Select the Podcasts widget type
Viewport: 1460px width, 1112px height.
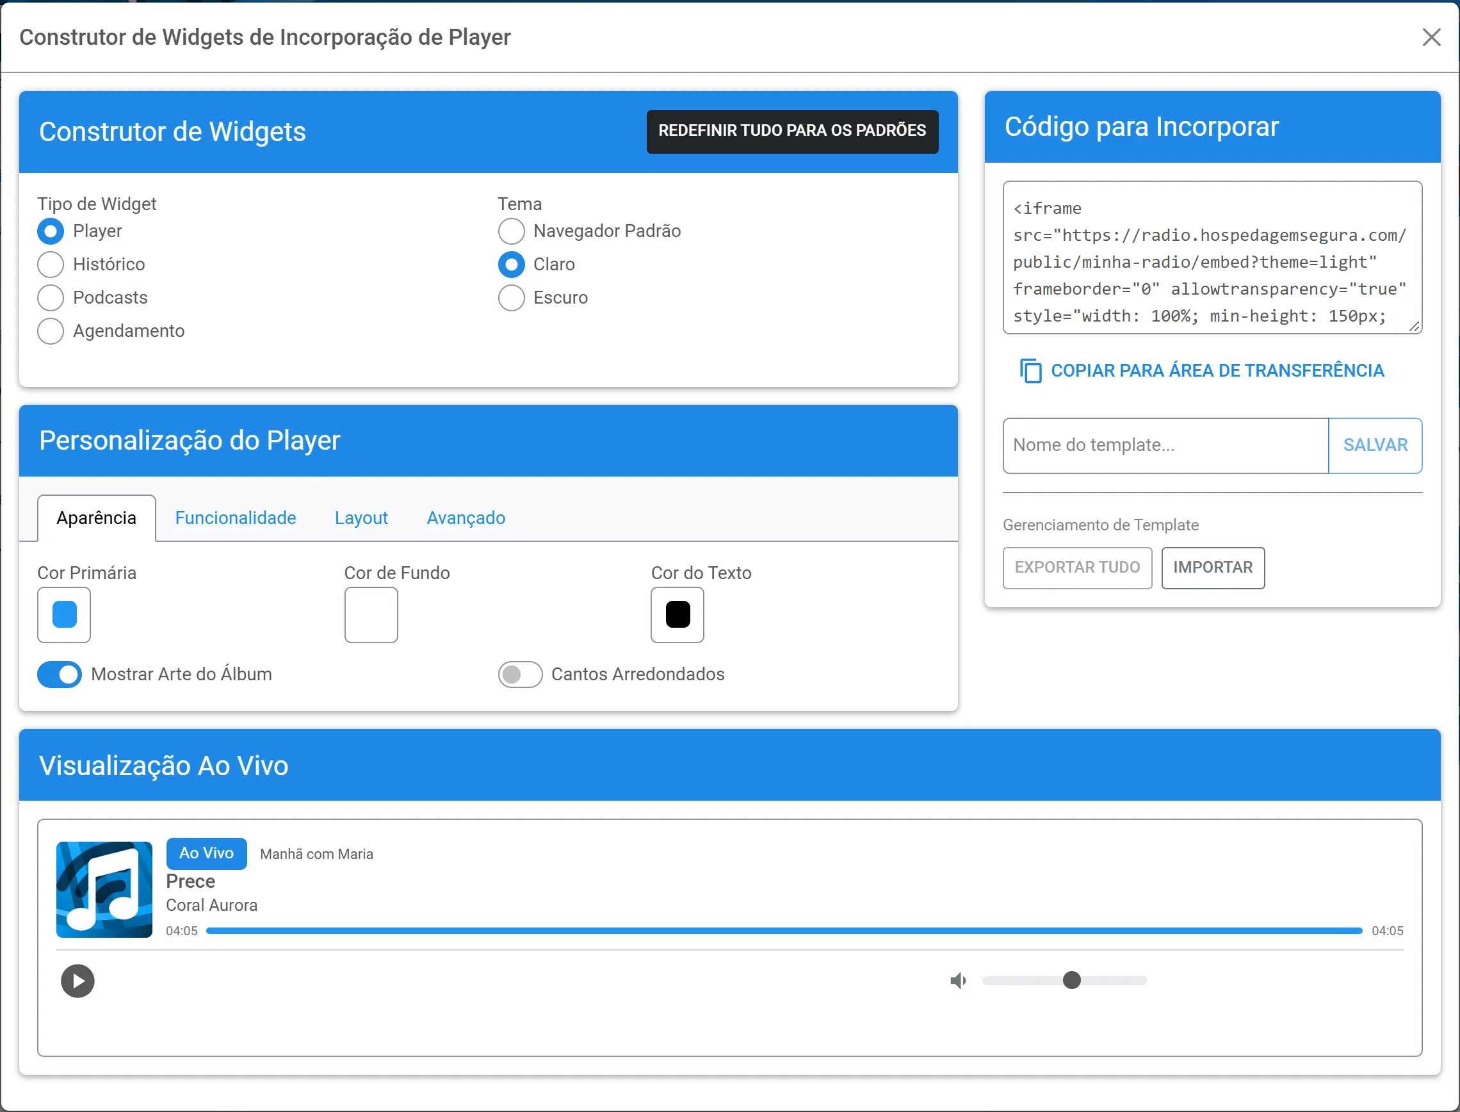click(51, 297)
